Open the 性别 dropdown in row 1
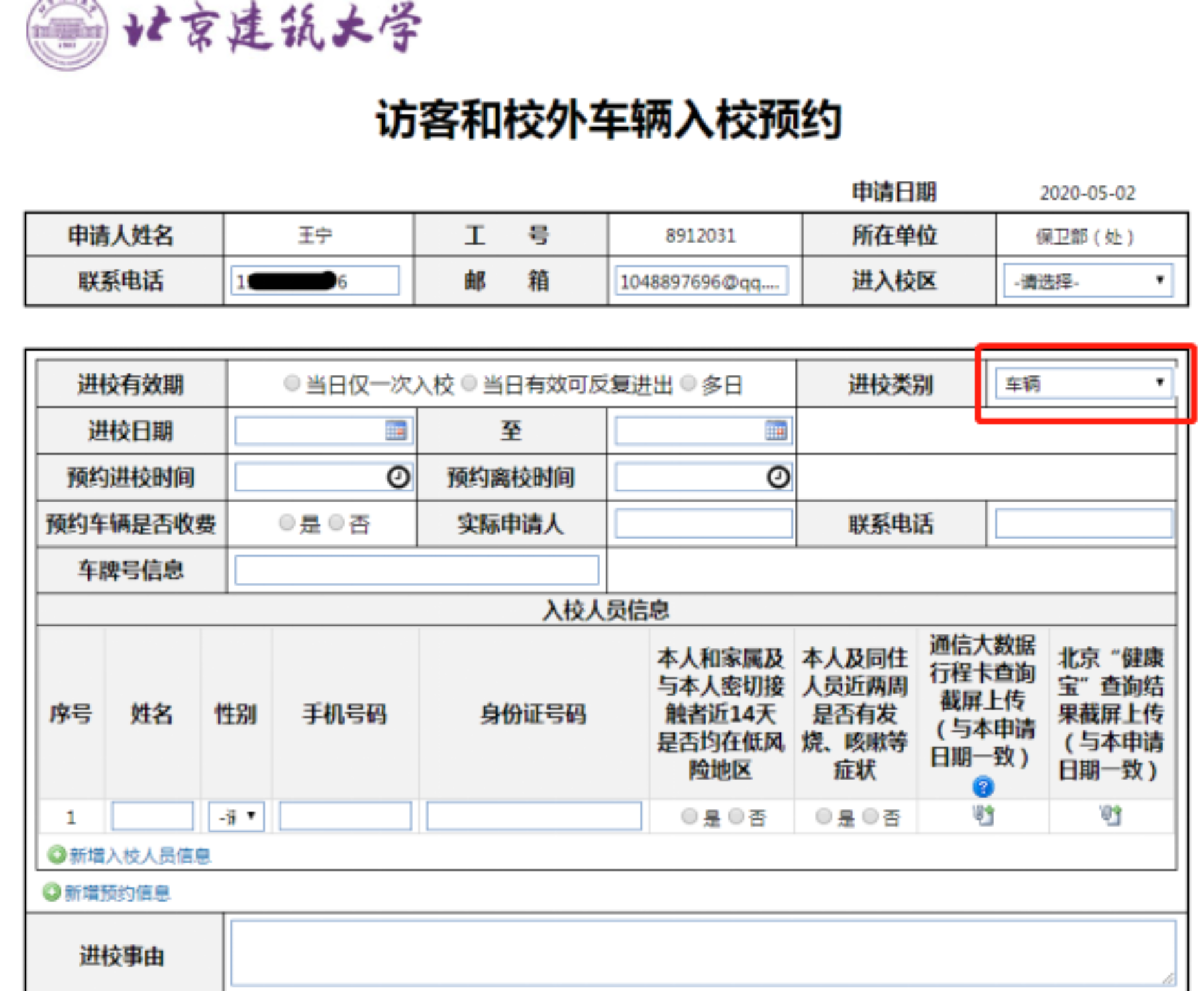The width and height of the screenshot is (1204, 992). pos(237,816)
